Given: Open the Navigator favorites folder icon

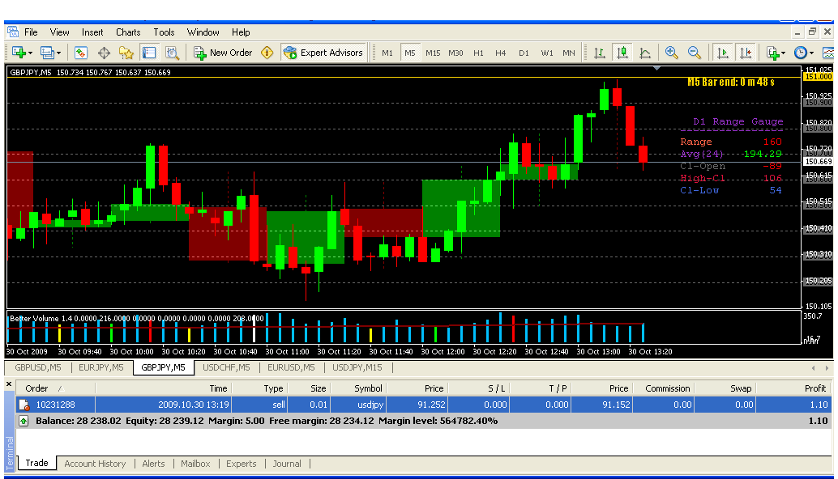Looking at the screenshot, I should point(126,53).
